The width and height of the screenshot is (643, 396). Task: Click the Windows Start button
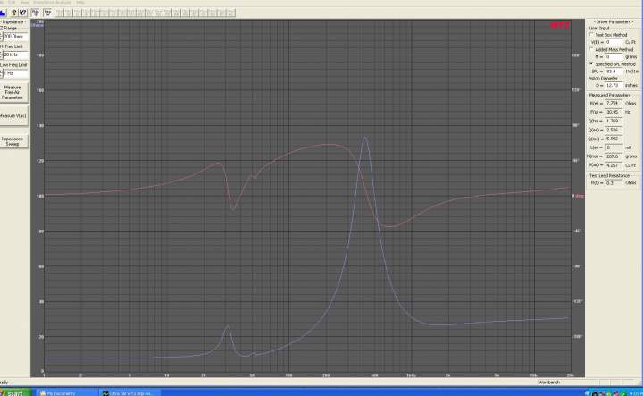15,392
